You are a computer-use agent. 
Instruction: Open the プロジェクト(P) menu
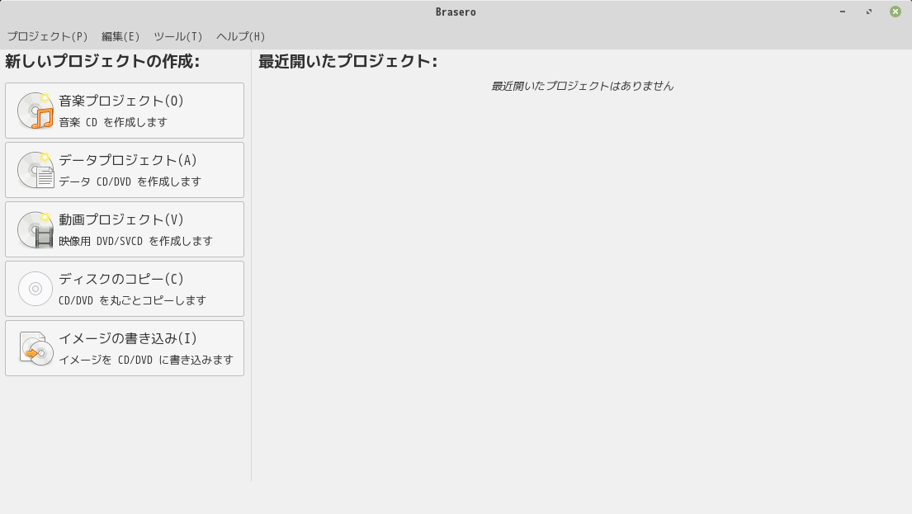click(47, 36)
